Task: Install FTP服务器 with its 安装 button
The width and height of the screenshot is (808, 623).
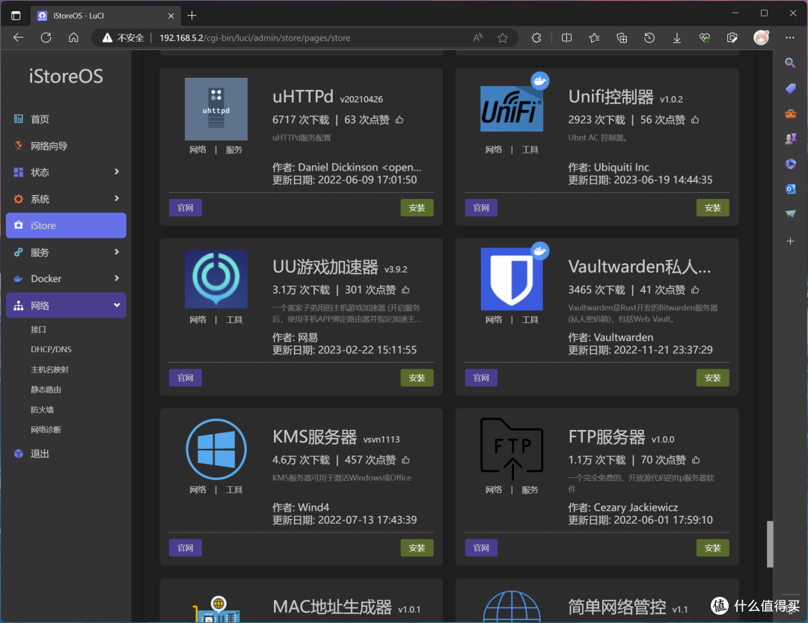Action: 713,547
